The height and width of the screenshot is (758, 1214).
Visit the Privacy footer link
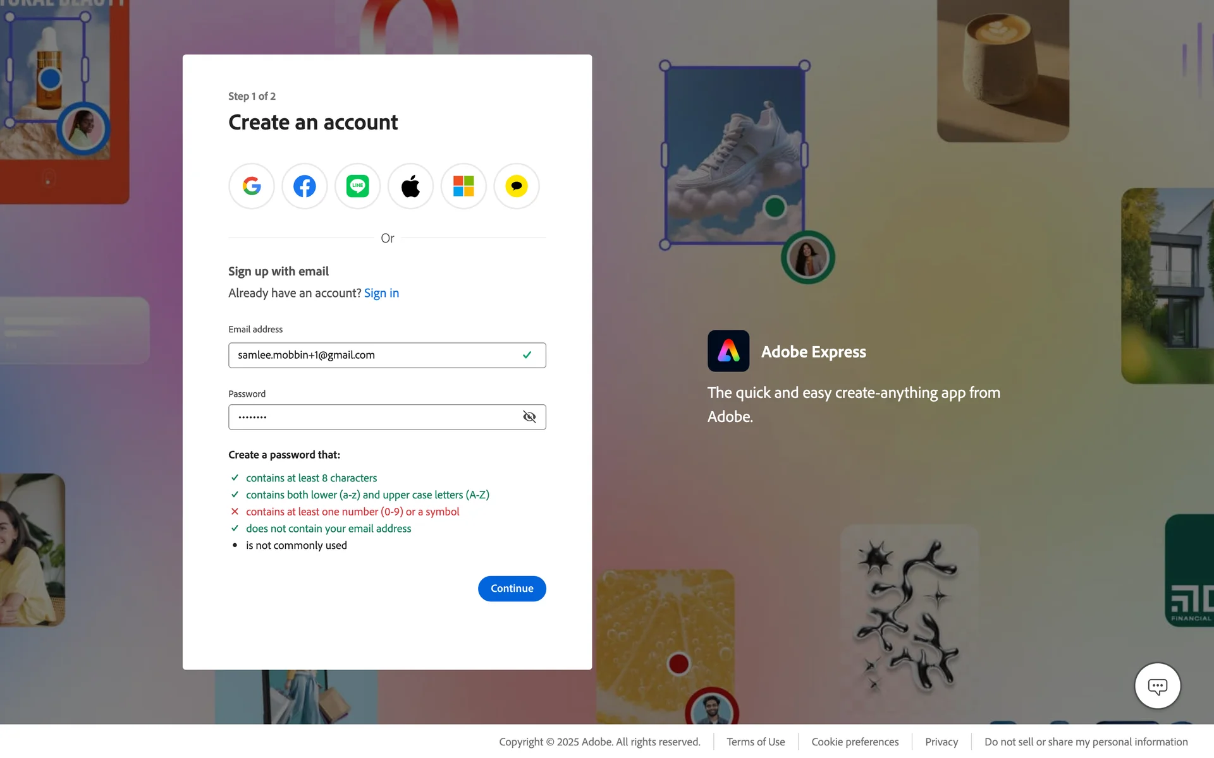tap(941, 742)
